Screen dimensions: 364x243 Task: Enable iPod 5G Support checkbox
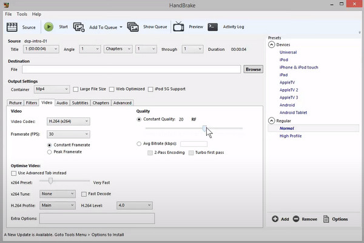[150, 89]
